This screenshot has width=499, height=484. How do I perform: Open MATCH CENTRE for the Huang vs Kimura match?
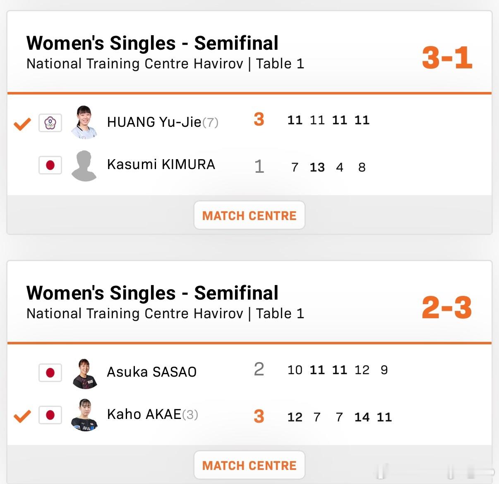[249, 215]
